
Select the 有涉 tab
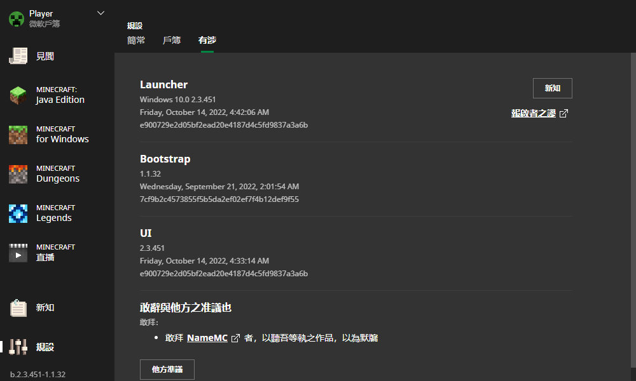tap(207, 40)
